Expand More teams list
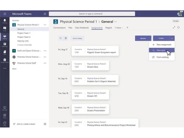Viewport: 184px width, 138px height. tap(14, 69)
